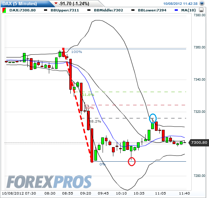Click the 7340.00 price axis label
The height and width of the screenshot is (198, 209).
point(199,80)
